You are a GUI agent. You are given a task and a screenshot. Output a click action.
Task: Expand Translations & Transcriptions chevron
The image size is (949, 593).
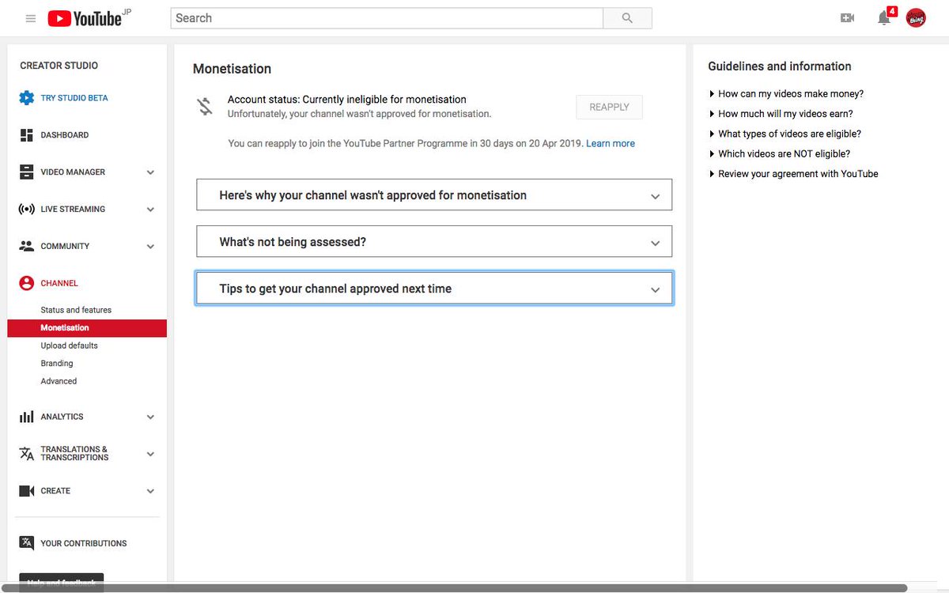(150, 455)
